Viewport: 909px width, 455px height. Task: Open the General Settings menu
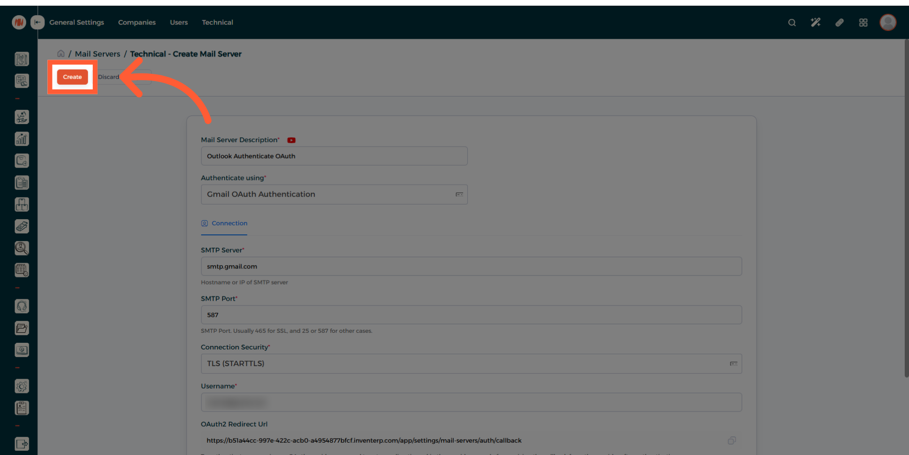pyautogui.click(x=77, y=22)
